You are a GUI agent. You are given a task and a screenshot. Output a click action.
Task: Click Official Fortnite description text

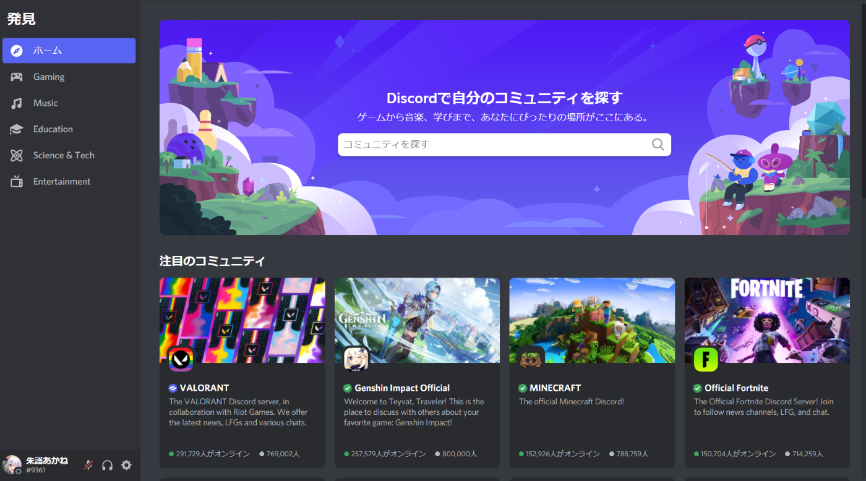[764, 407]
